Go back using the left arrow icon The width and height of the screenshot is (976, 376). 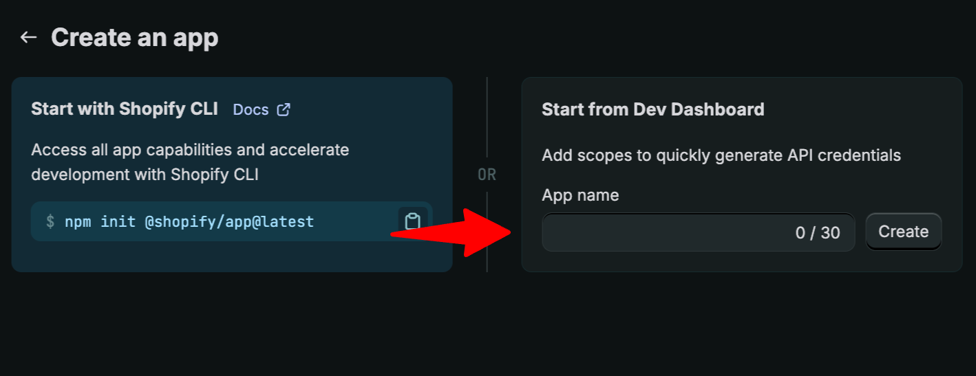[x=28, y=37]
